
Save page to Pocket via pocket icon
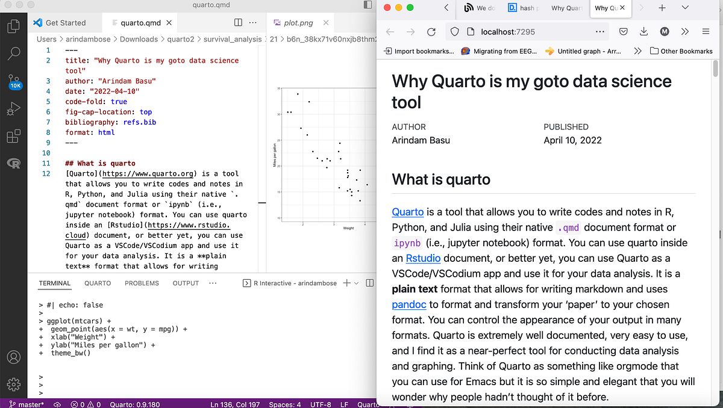tap(624, 31)
